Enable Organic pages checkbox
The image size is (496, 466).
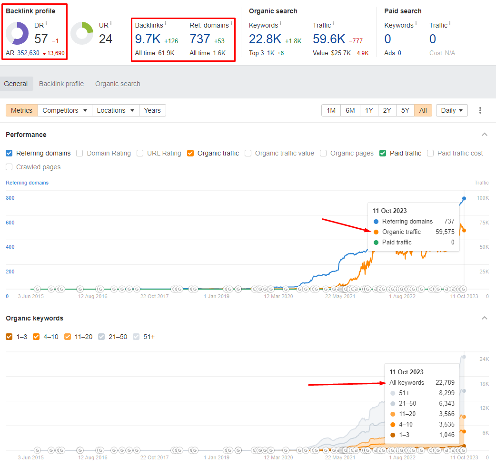click(x=323, y=153)
